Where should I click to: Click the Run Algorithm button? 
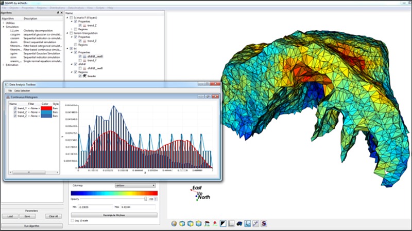click(32, 225)
